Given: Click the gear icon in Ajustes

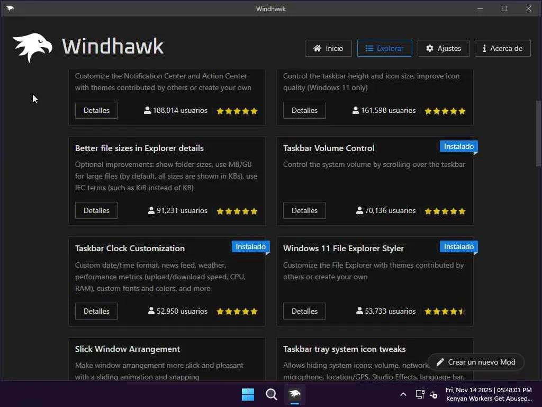Looking at the screenshot, I should pyautogui.click(x=430, y=48).
